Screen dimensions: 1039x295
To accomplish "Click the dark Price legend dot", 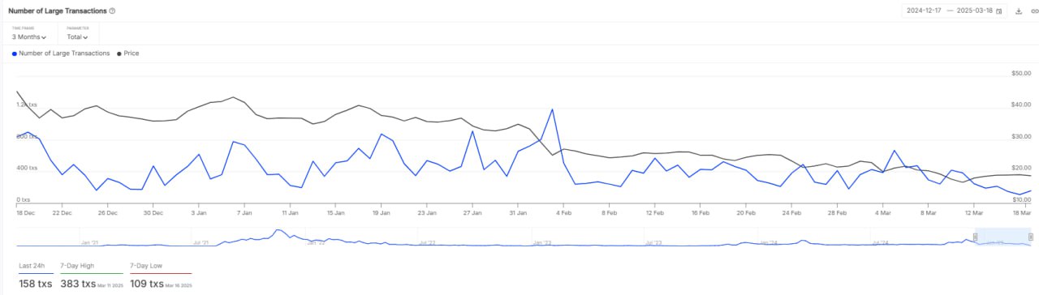I will click(120, 53).
